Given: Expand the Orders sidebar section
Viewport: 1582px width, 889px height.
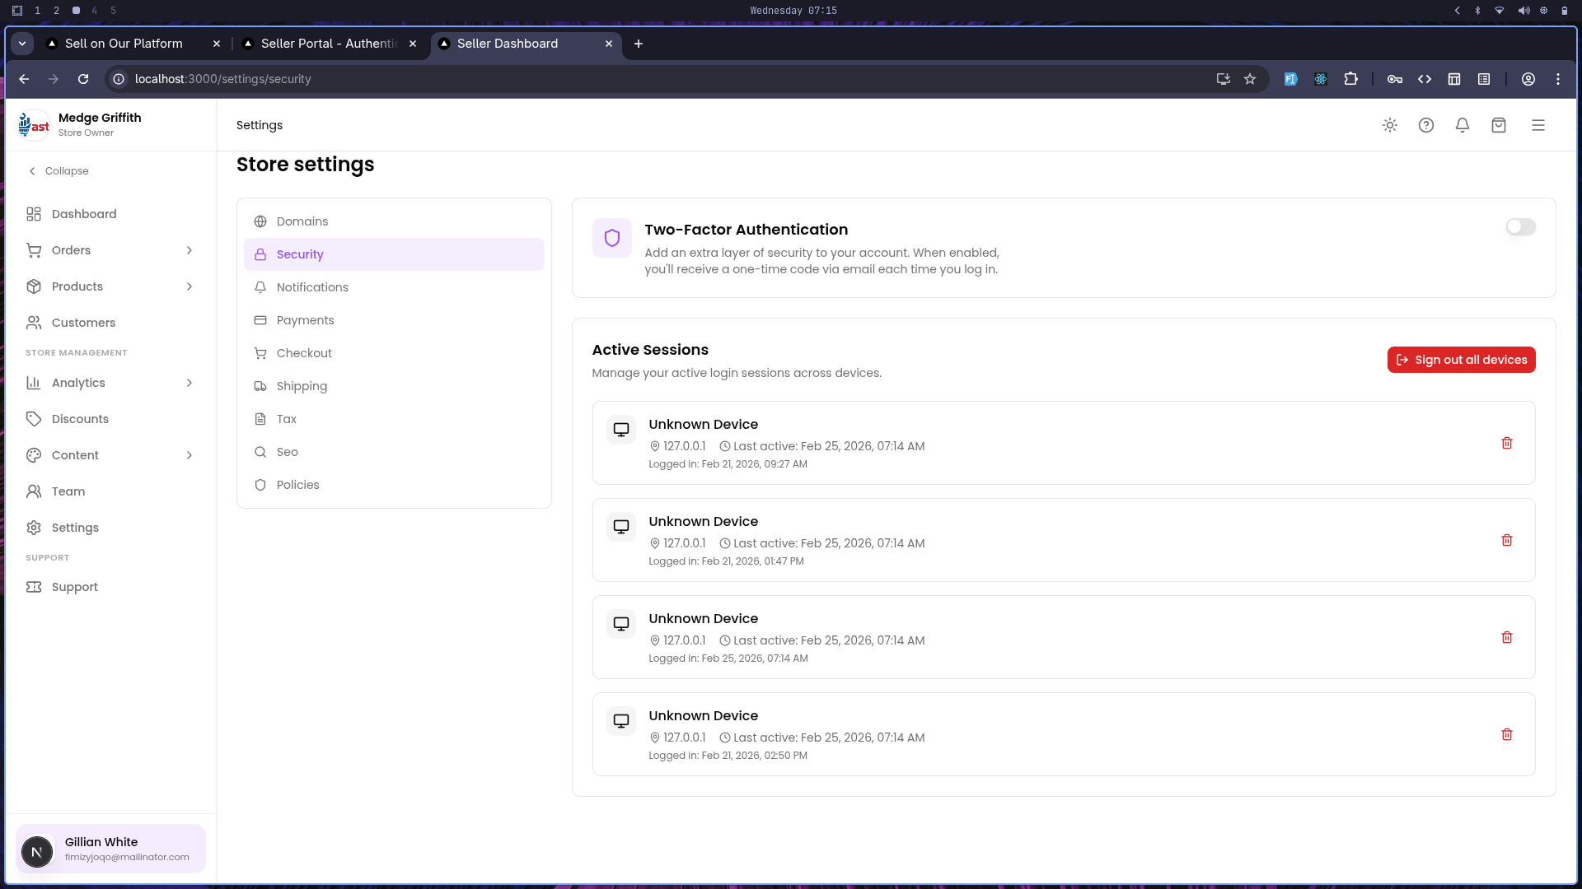Looking at the screenshot, I should (x=71, y=250).
